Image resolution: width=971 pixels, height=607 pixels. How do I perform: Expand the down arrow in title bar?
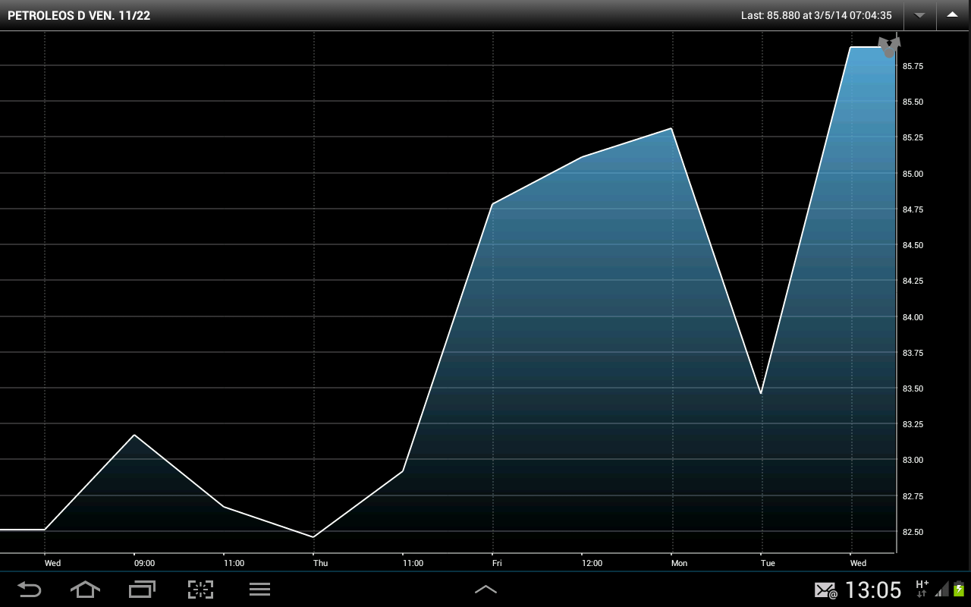click(x=919, y=15)
